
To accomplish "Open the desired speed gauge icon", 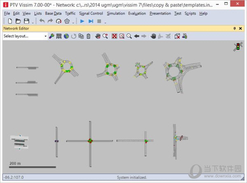I will point(58,21).
